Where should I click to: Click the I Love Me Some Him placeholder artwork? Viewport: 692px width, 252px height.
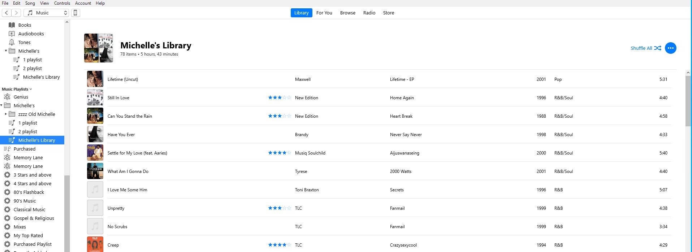pos(95,190)
